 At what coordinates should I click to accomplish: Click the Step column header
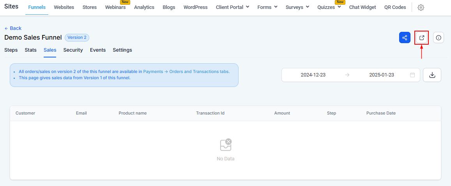pos(332,113)
